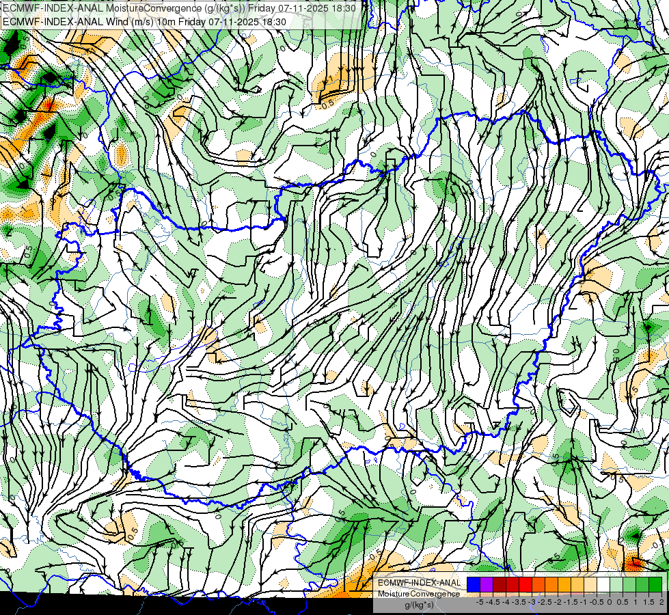Select the 2 tick label on legend
Image resolution: width=669 pixels, height=615 pixels.
pyautogui.click(x=661, y=602)
